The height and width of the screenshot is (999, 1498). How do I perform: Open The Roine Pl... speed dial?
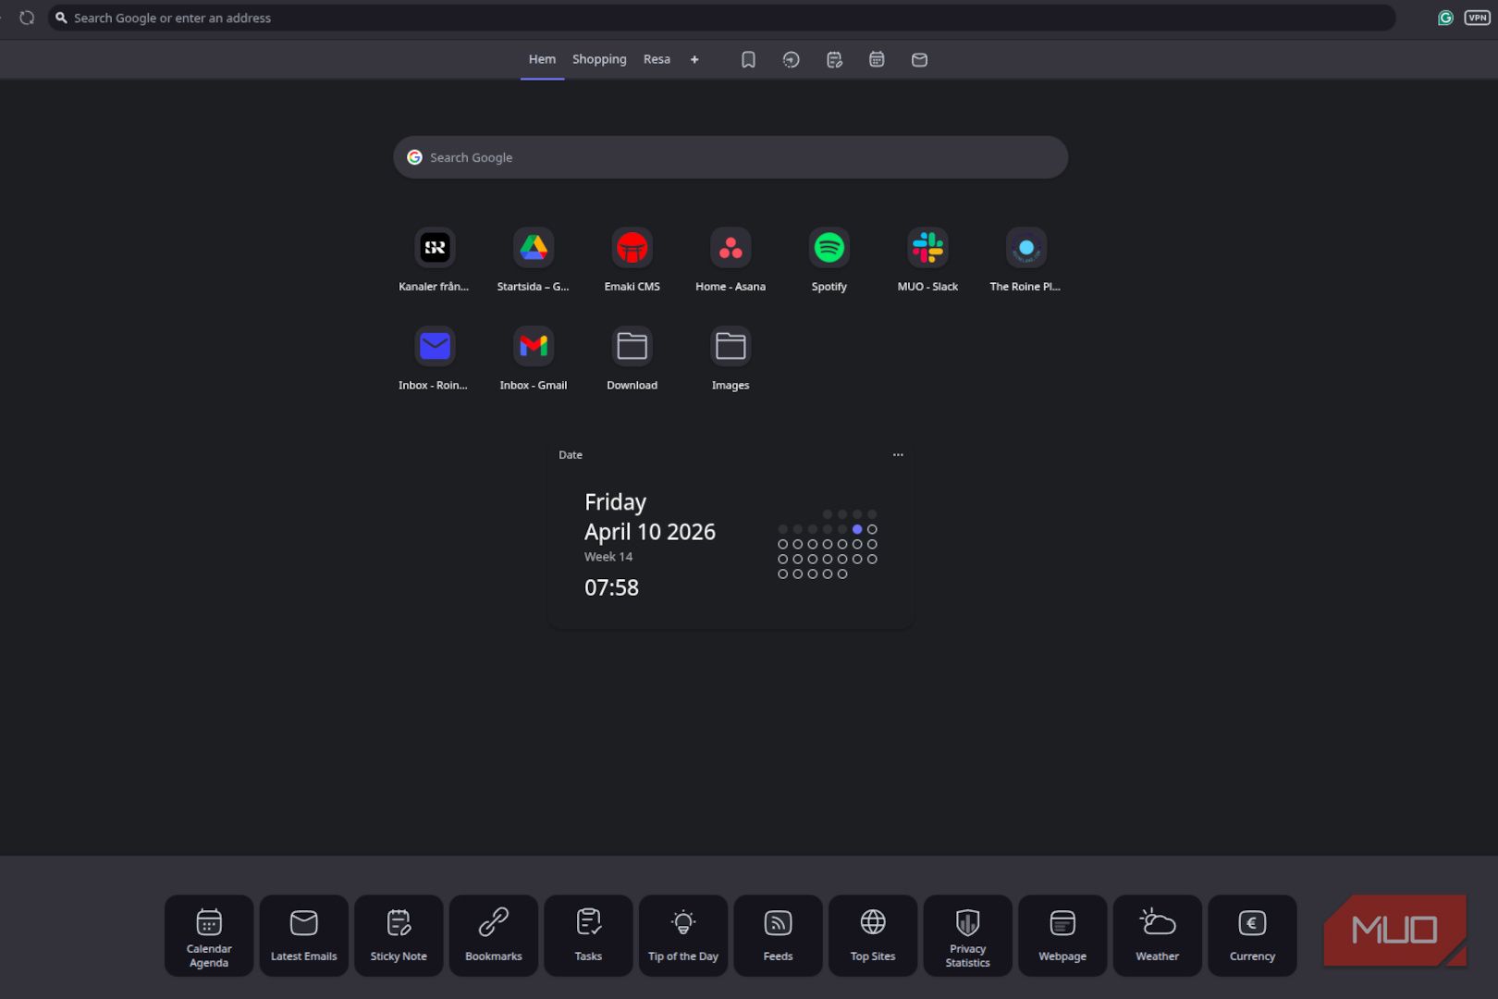click(x=1025, y=260)
